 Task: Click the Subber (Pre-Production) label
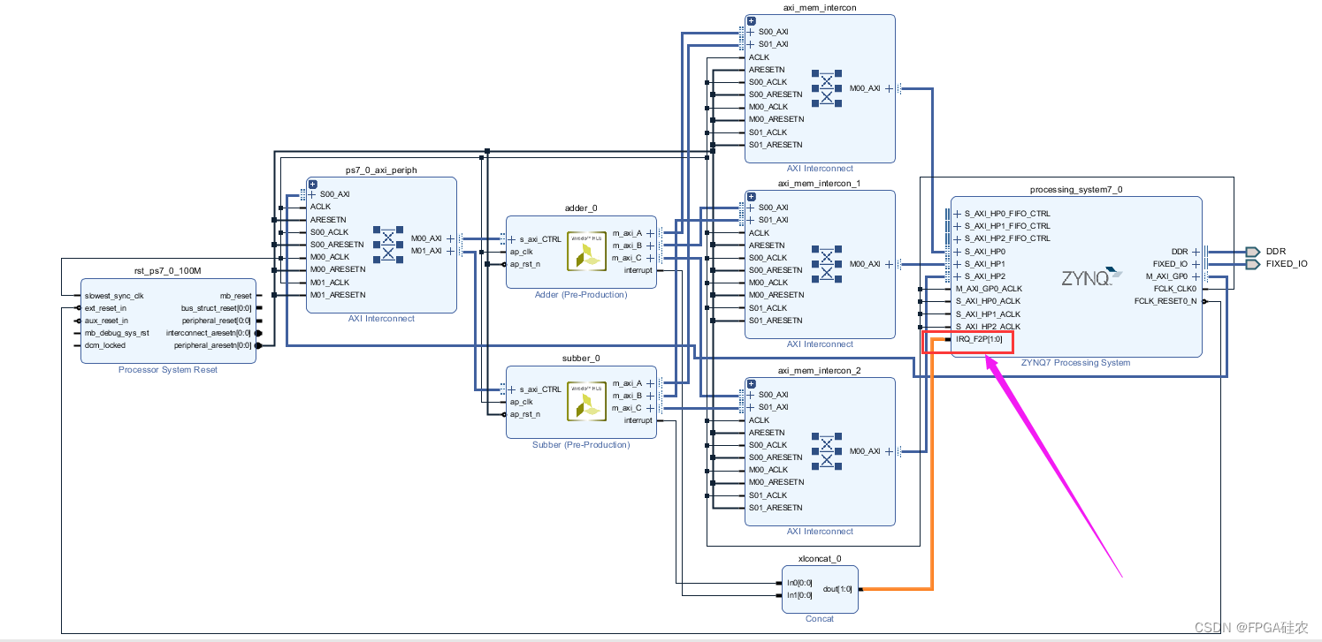tap(581, 444)
